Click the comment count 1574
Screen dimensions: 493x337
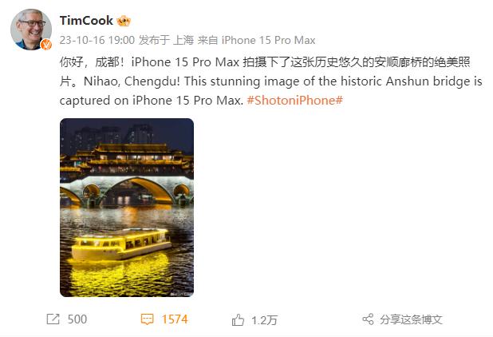click(175, 319)
